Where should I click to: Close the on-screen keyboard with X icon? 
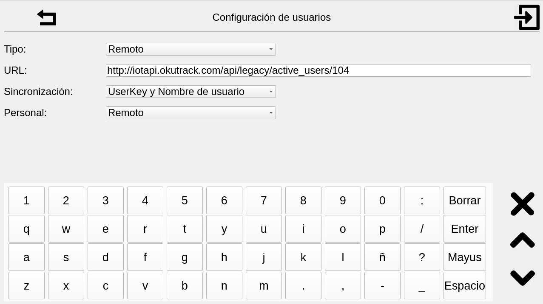(522, 204)
